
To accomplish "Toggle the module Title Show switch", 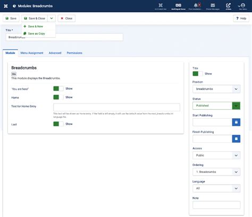I will (198, 74).
